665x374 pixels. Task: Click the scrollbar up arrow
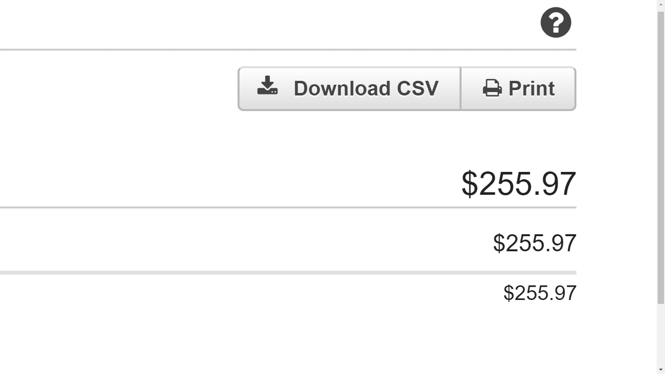661,4
